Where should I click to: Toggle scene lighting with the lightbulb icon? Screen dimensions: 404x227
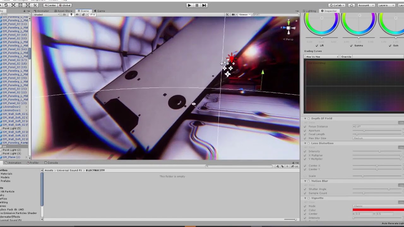(71, 15)
